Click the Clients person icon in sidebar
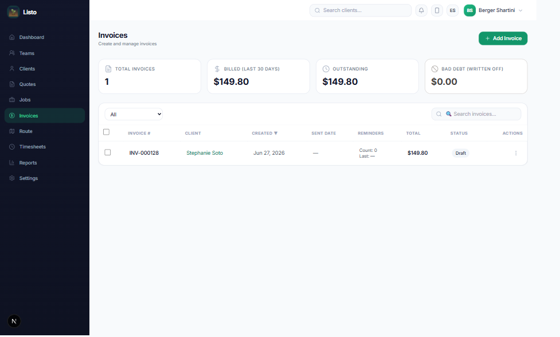 pos(12,69)
